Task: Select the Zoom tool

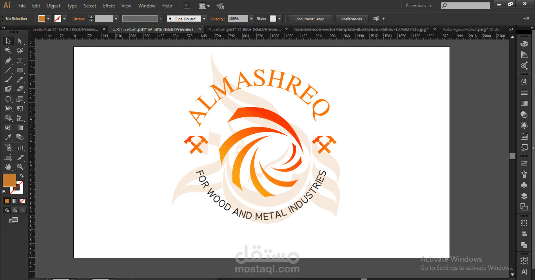Action: click(20, 167)
